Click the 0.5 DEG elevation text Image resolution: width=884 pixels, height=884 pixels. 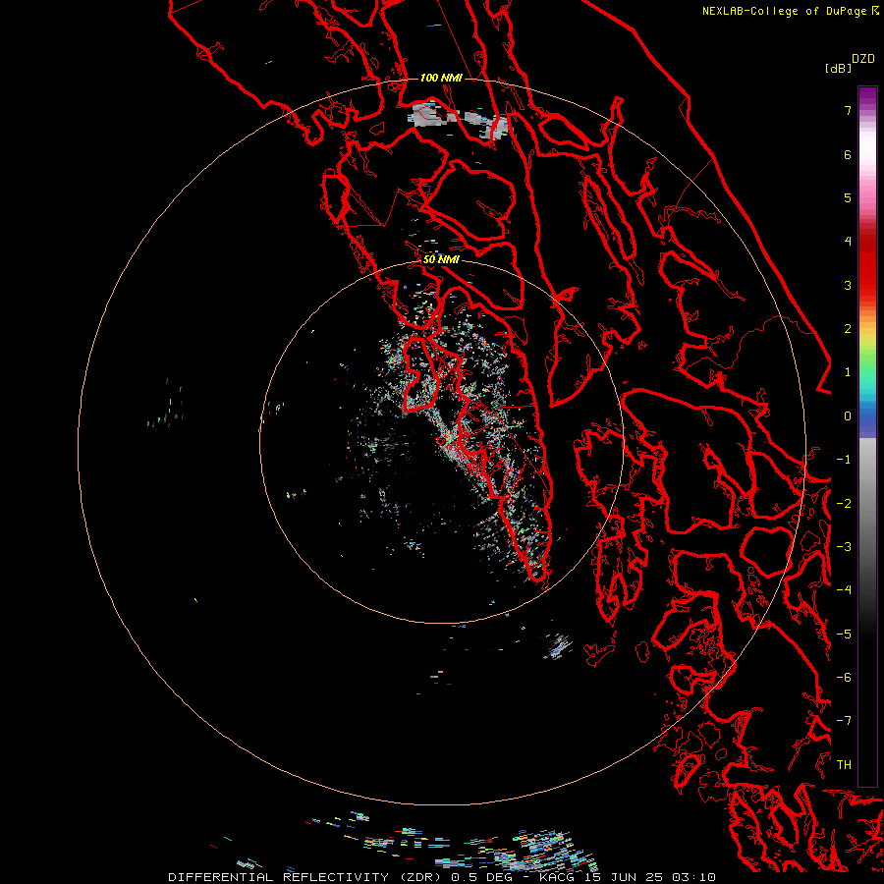coord(481,877)
